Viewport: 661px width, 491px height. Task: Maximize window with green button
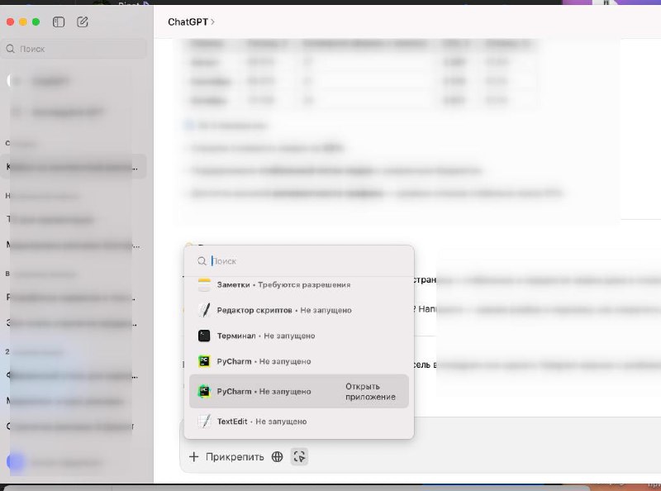pyautogui.click(x=36, y=22)
